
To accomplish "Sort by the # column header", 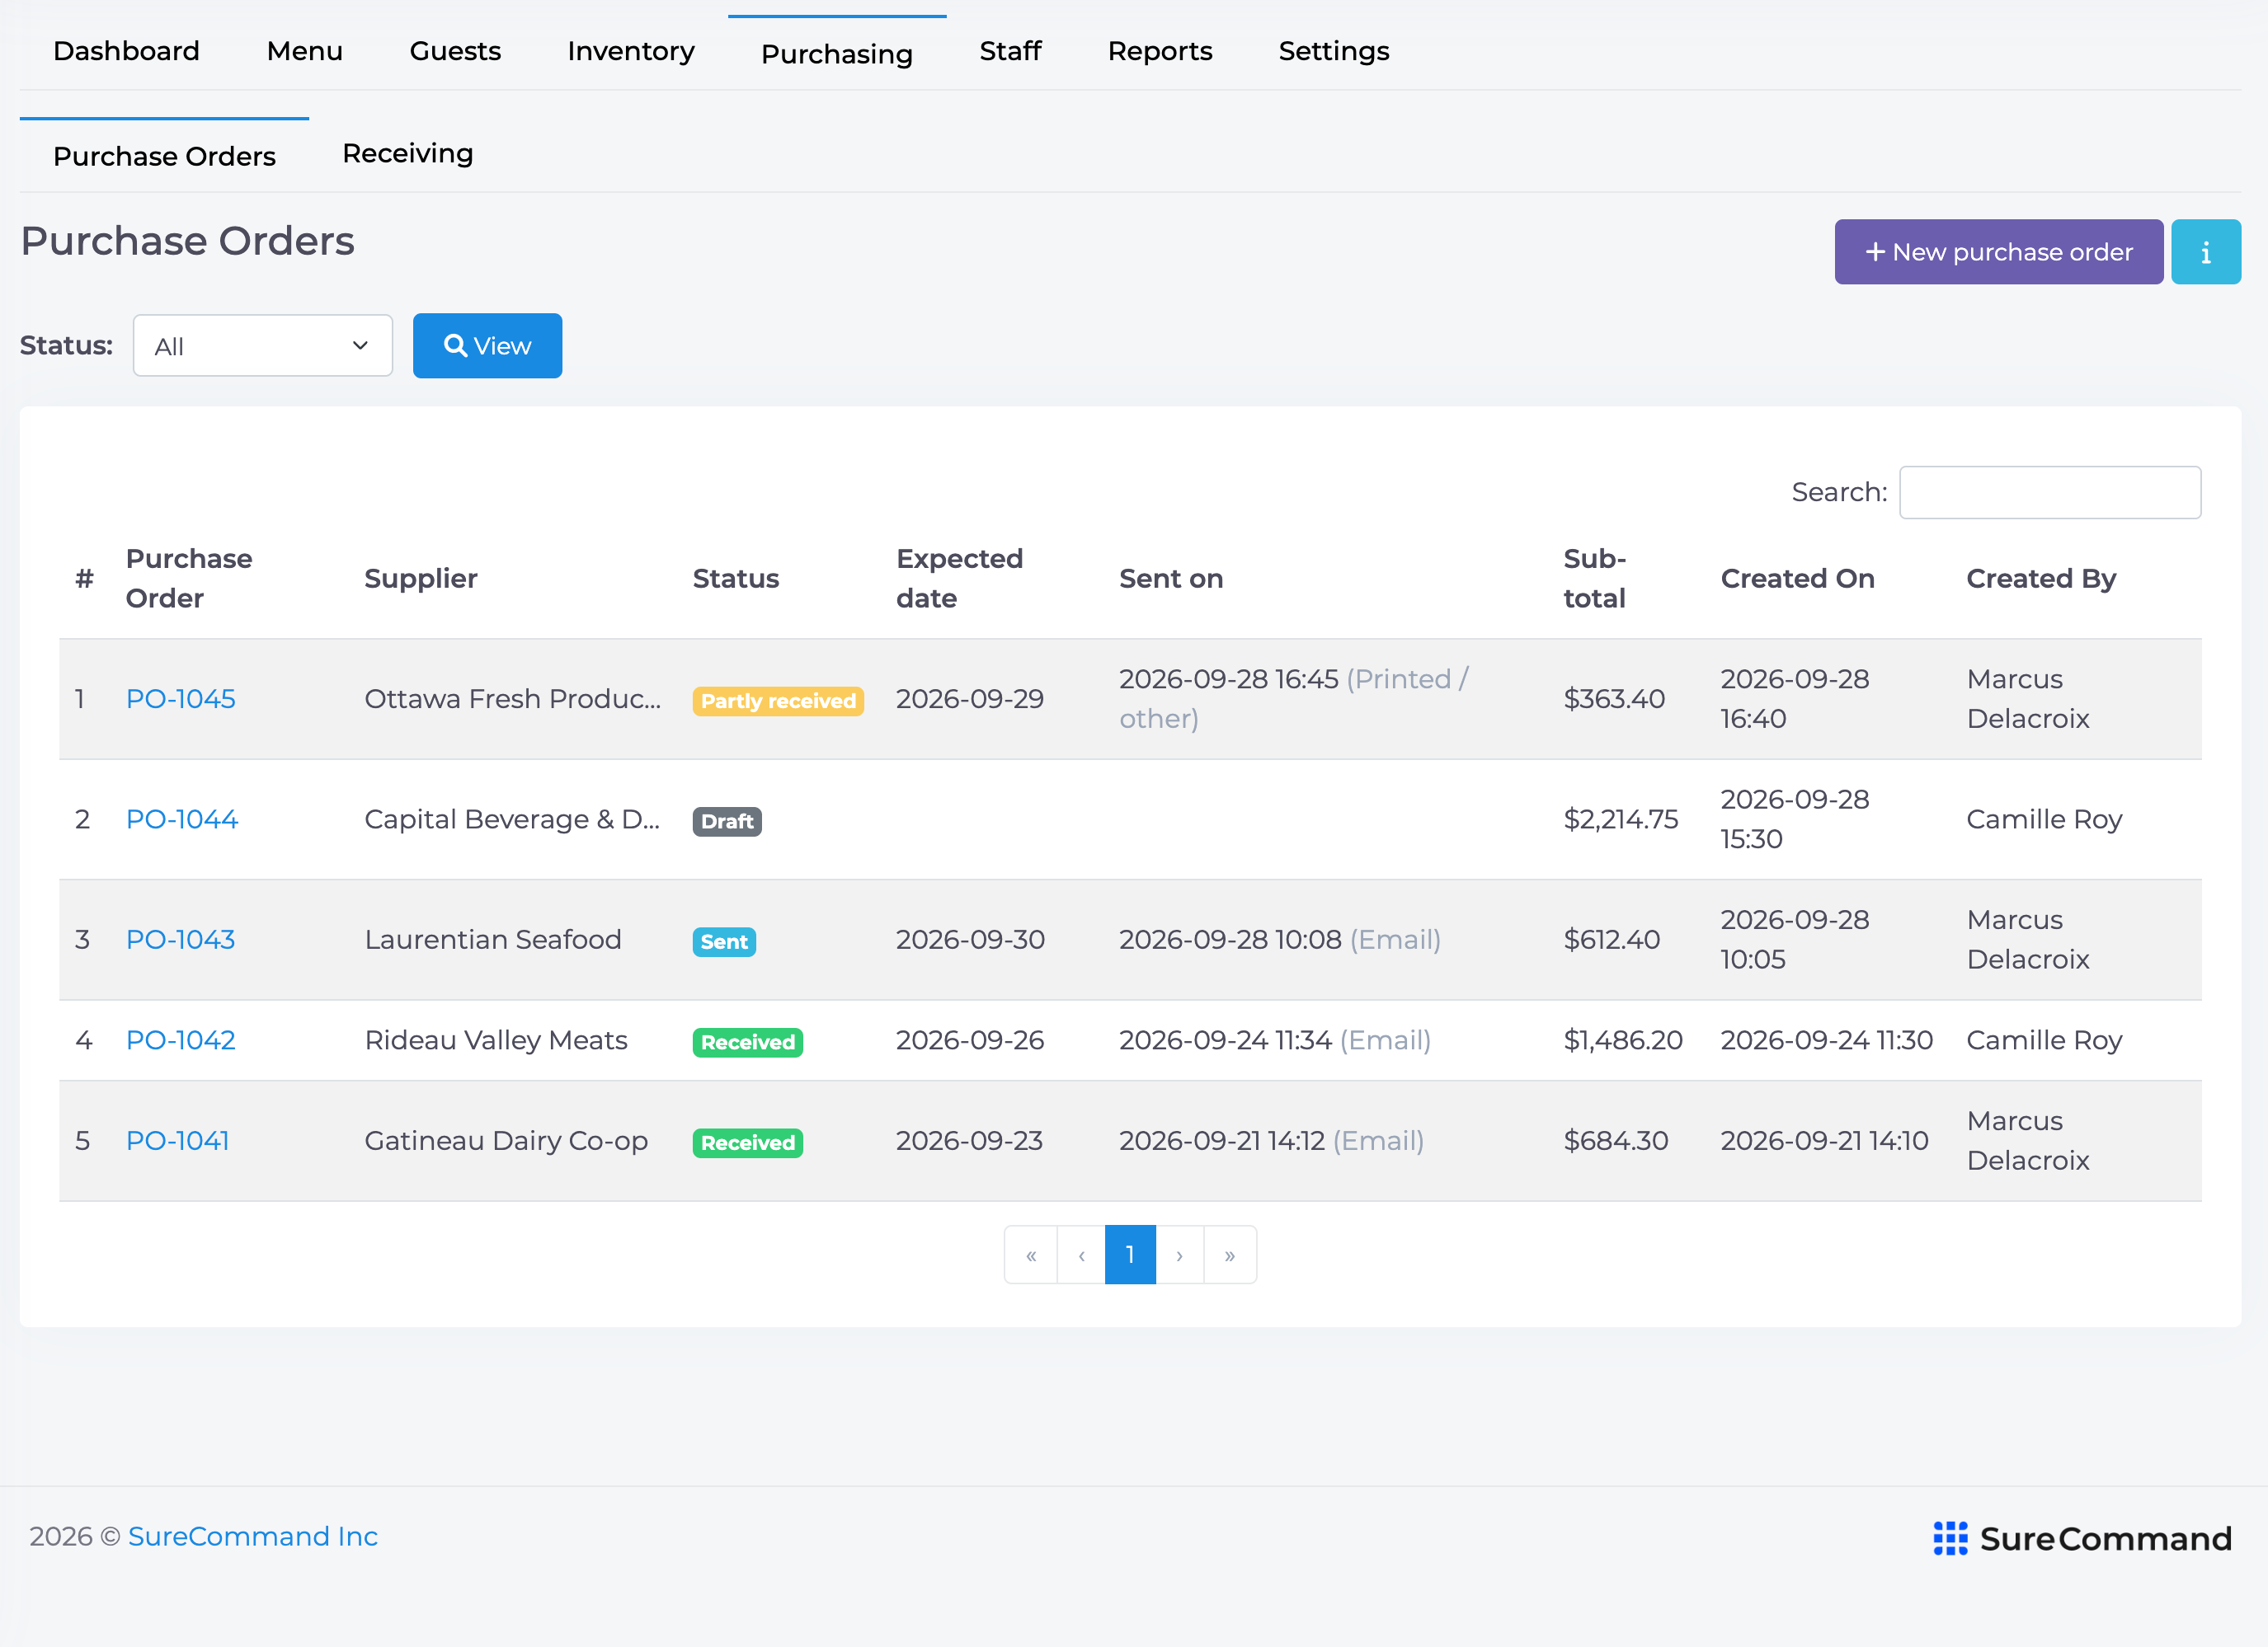I will point(84,578).
